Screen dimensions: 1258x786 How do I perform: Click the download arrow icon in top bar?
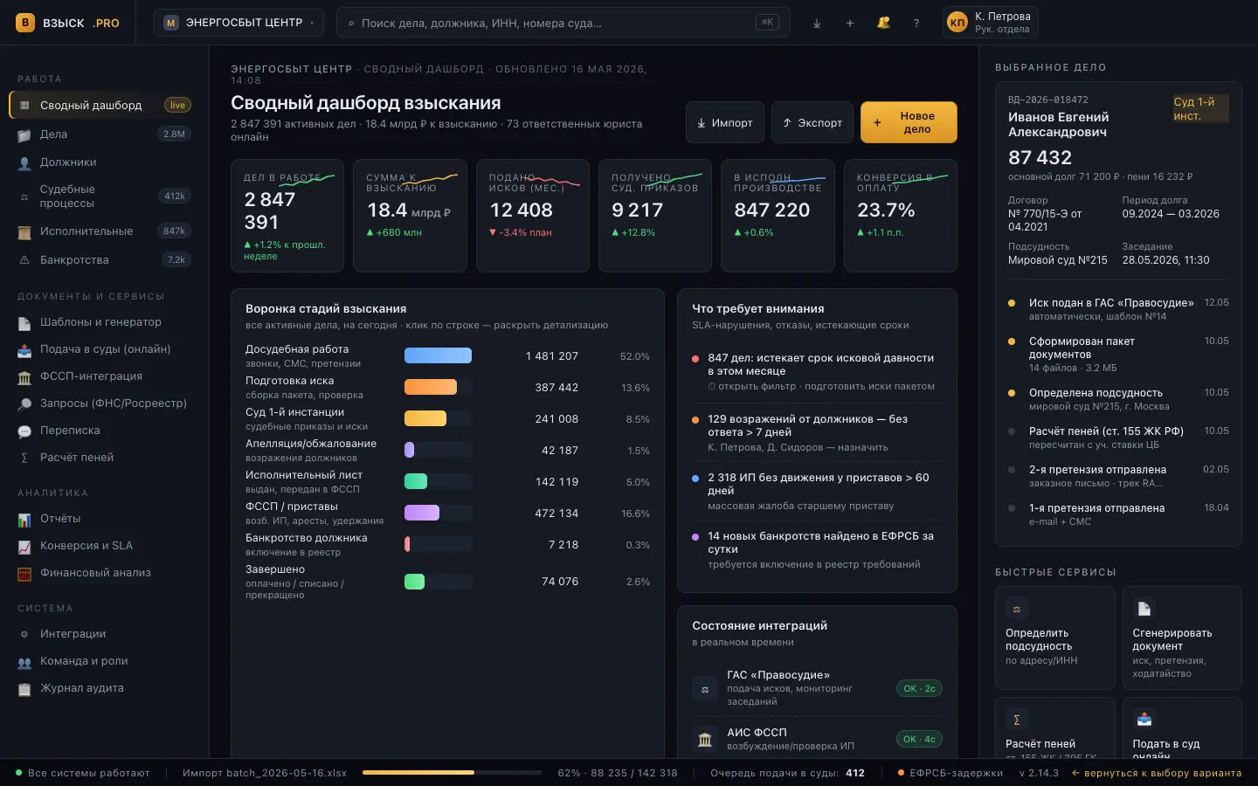click(817, 23)
